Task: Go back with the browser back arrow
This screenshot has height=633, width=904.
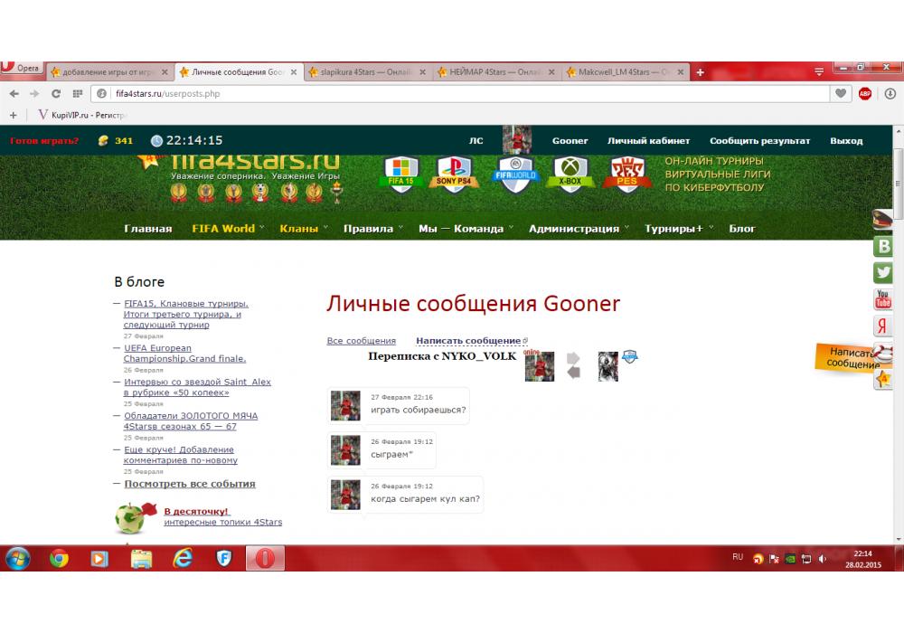Action: [x=14, y=93]
